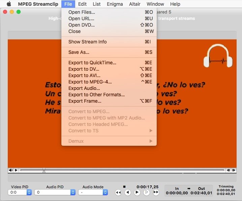Open the Audio Mode dropdown
This screenshot has width=242, height=201.
[x=93, y=192]
